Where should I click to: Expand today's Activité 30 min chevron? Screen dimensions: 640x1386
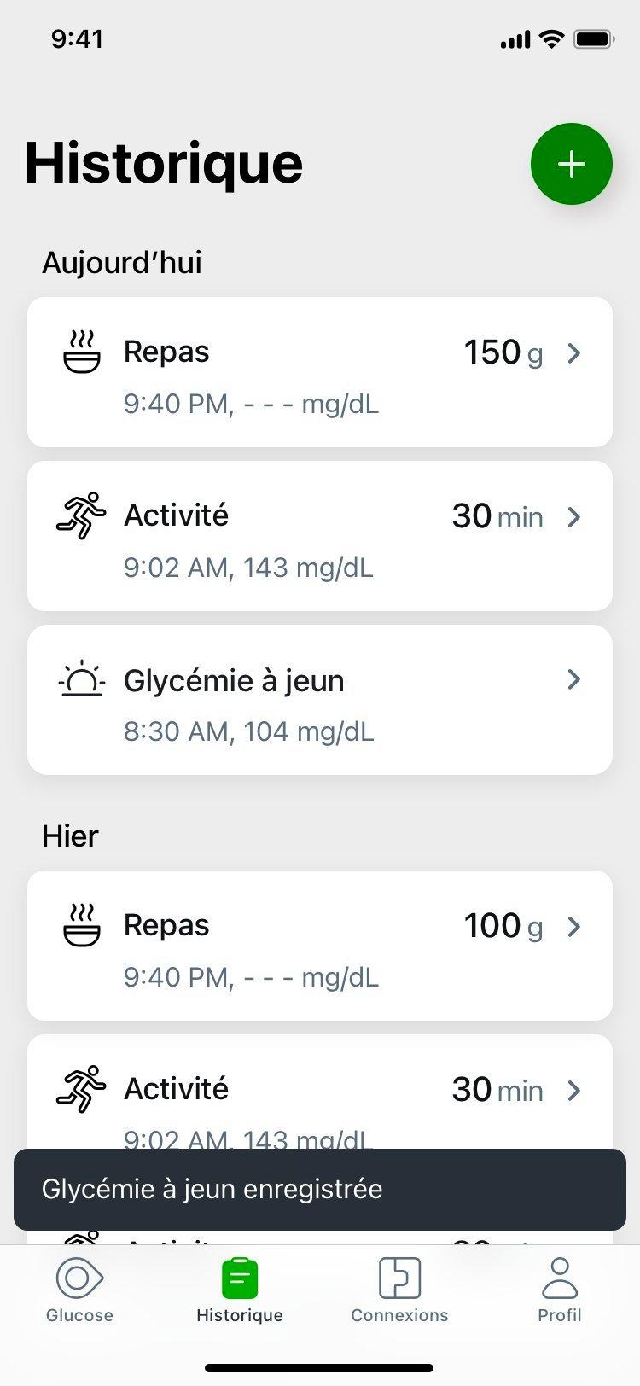click(574, 516)
